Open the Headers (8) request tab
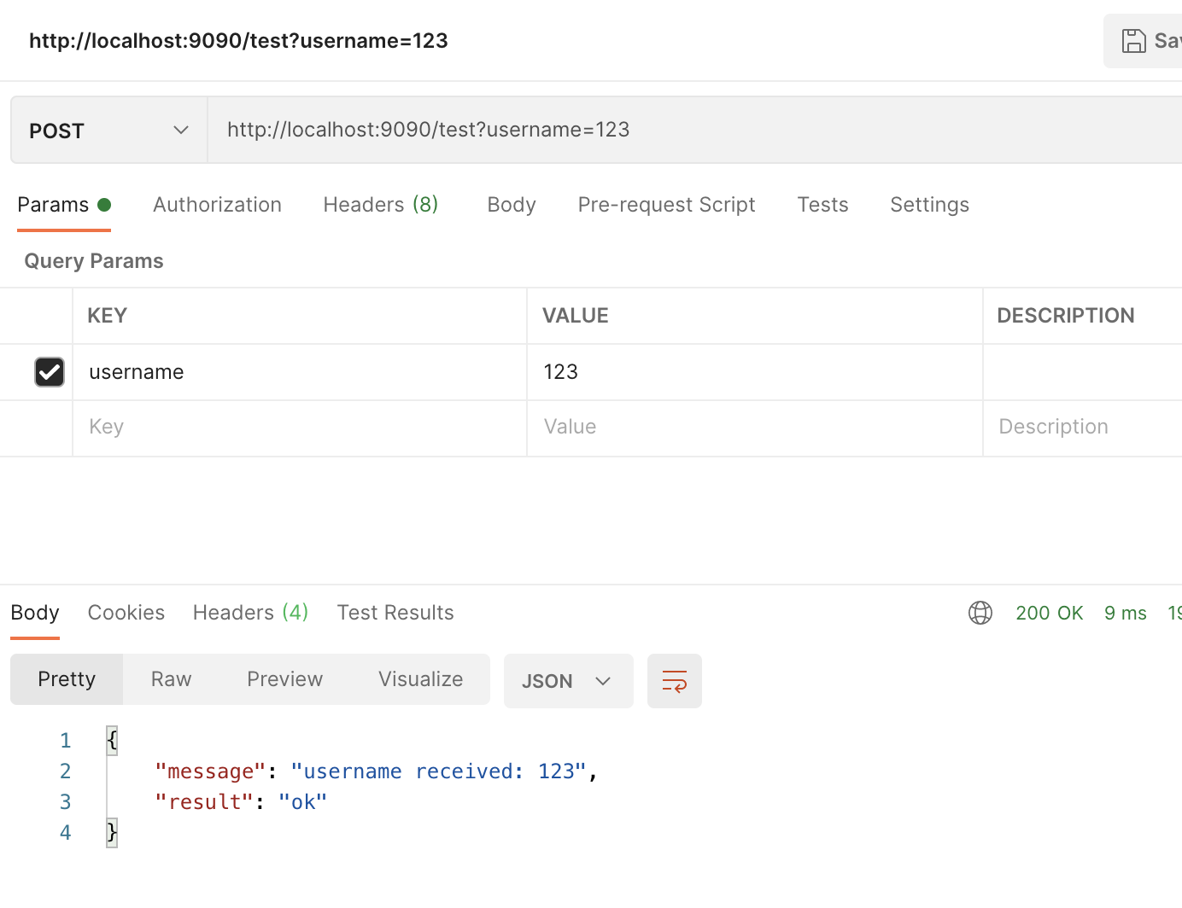 point(381,205)
